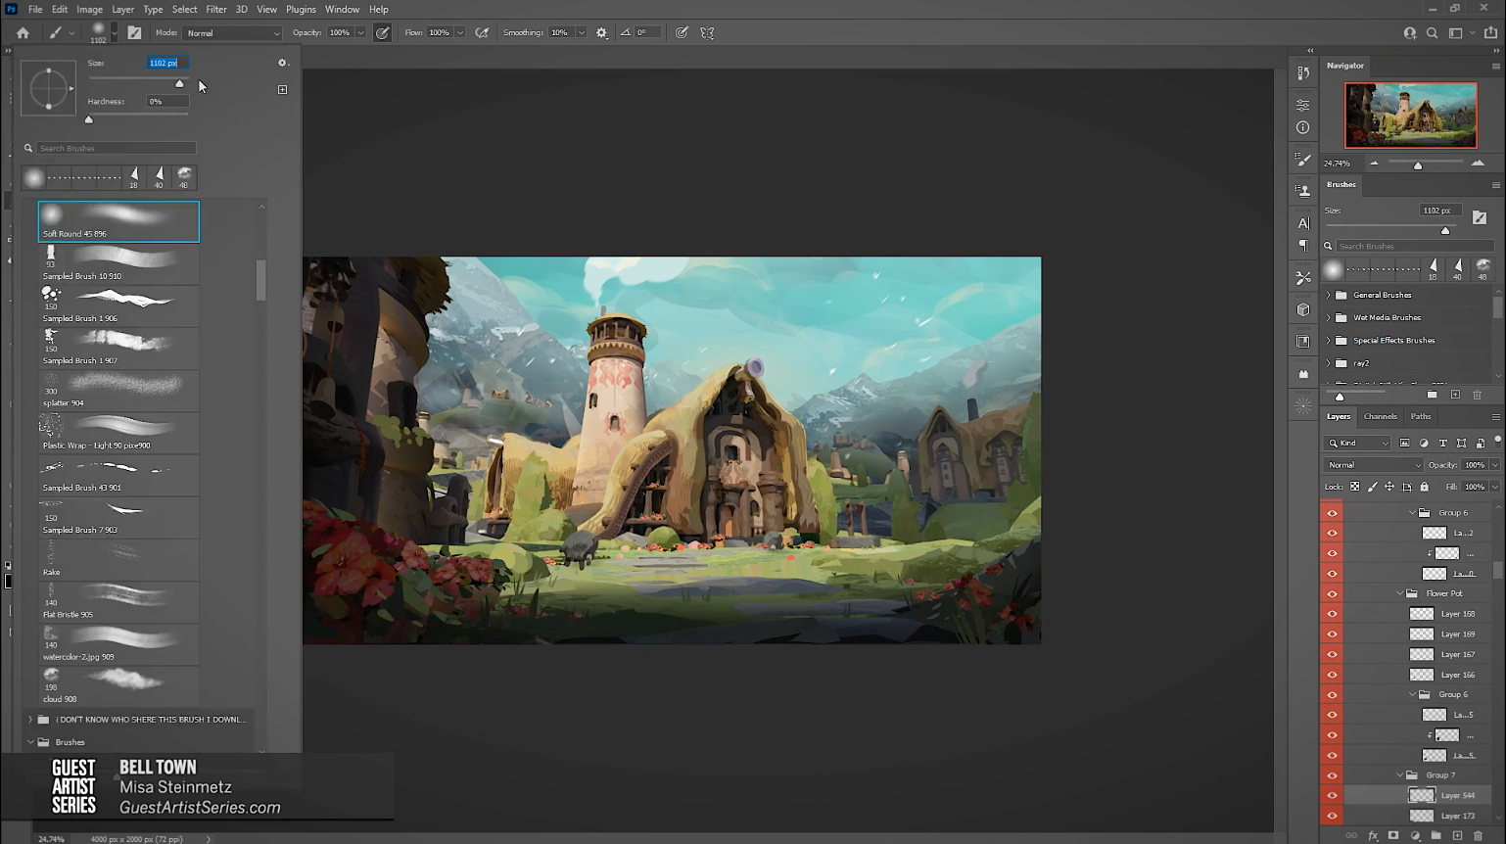Open the Info panel icon

click(1303, 127)
